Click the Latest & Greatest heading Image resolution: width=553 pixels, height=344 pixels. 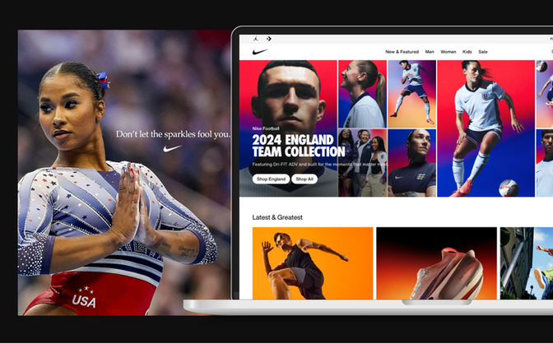[x=277, y=217]
